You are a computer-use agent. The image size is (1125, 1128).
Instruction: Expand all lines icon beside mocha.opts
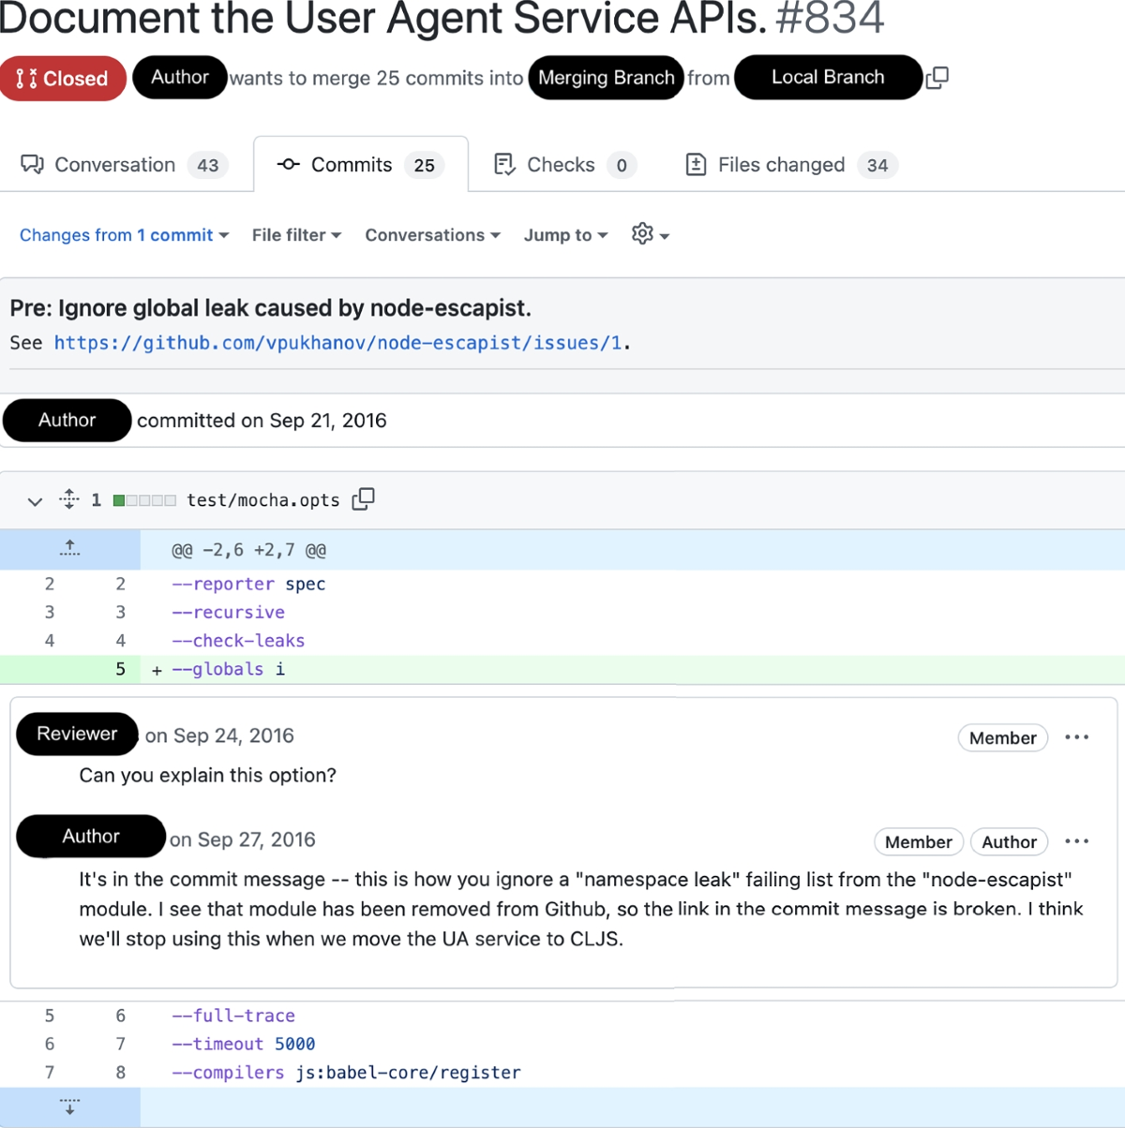(69, 499)
